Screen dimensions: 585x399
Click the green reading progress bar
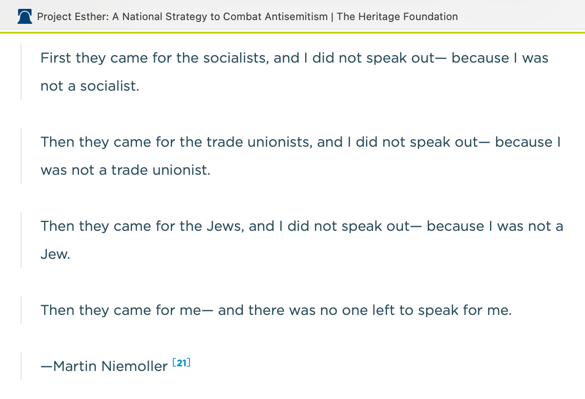[x=292, y=32]
